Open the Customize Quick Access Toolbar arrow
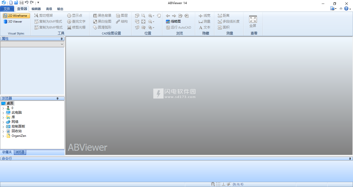 click(38, 3)
